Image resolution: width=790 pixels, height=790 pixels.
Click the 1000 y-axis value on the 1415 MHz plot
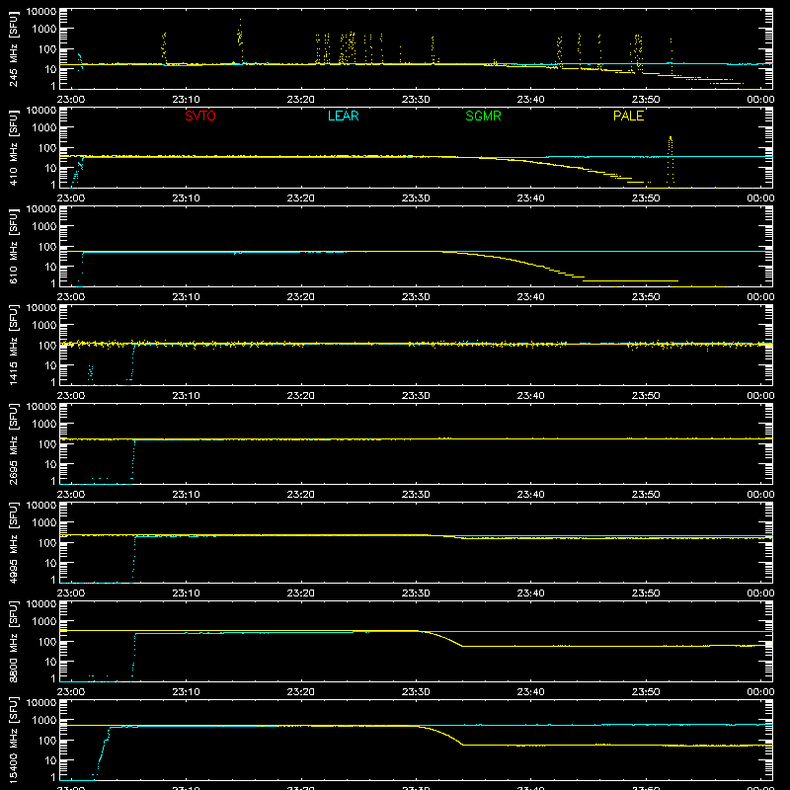pyautogui.click(x=44, y=325)
